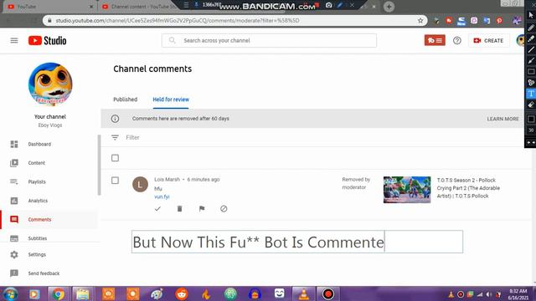Screen dimensions: 536x301
Task: Hide user from channel with block icon
Action: (224, 208)
